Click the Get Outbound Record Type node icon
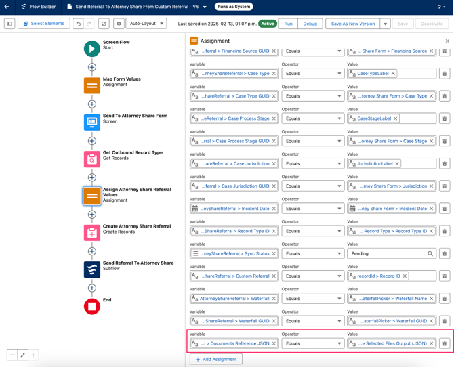The image size is (454, 367). [x=92, y=159]
